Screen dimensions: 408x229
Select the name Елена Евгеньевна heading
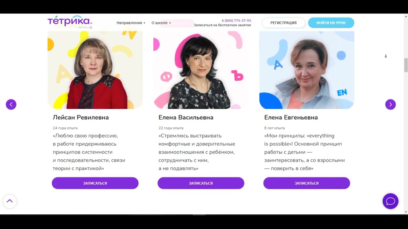[291, 117]
